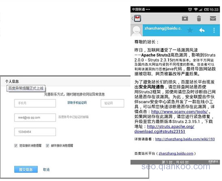Open the struts.apache.org download link
Image resolution: width=222 pixels, height=181 pixels.
click(164, 129)
